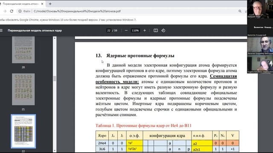Click yellow cell 1s²2s¹

(x=135, y=149)
